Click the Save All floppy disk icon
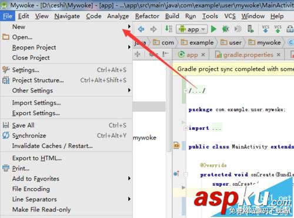 coord(6,125)
